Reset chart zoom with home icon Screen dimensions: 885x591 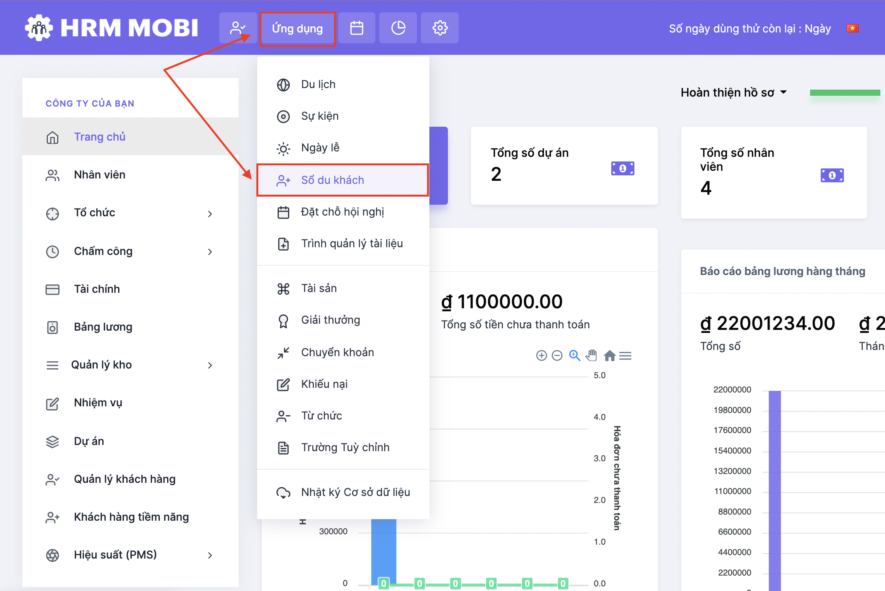[610, 355]
